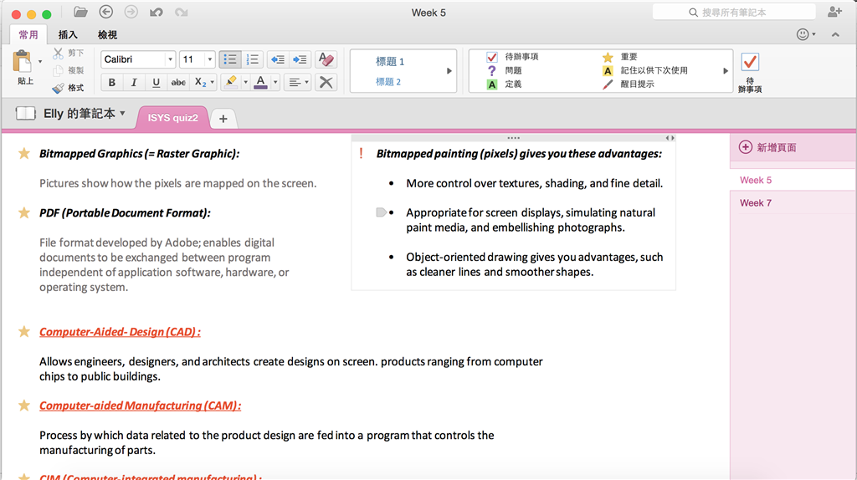The height and width of the screenshot is (480, 857).
Task: Add a new page with 新增頁面
Action: [768, 147]
